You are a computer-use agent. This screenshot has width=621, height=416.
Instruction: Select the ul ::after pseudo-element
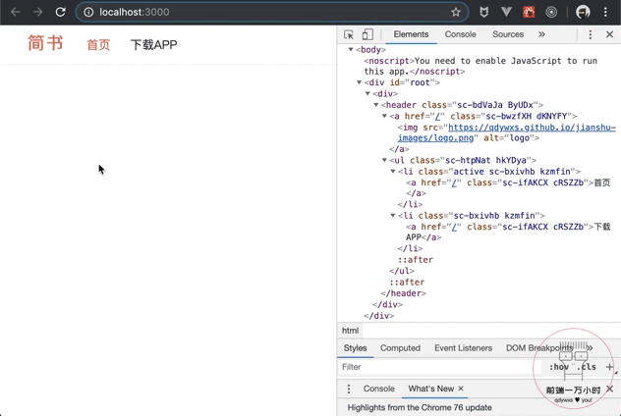pyautogui.click(x=416, y=260)
